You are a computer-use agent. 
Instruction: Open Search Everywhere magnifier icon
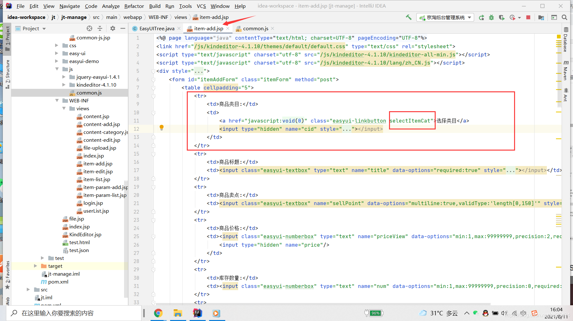pyautogui.click(x=564, y=18)
